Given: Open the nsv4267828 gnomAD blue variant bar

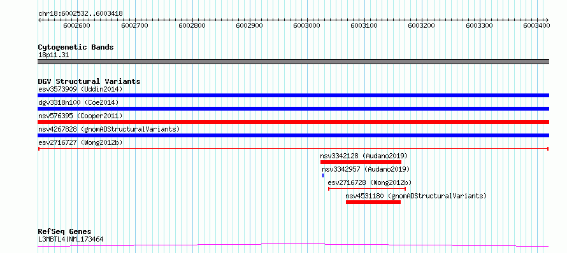Looking at the screenshot, I should pyautogui.click(x=293, y=135).
